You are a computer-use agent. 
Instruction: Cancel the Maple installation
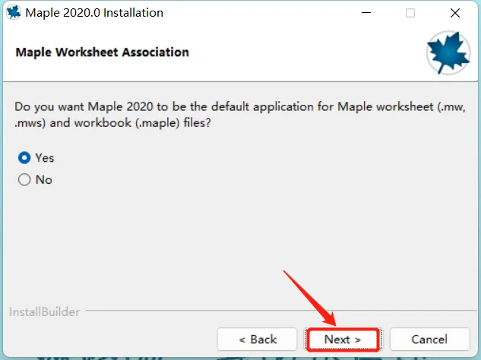(429, 339)
